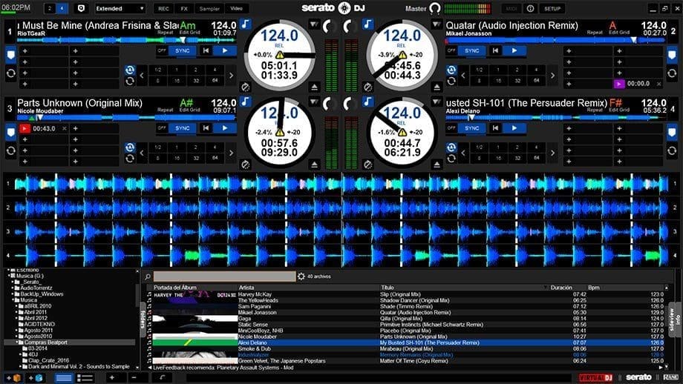Select ACIDTEKNO folder in tree
Viewport: 683px width, 384px height.
coord(39,324)
